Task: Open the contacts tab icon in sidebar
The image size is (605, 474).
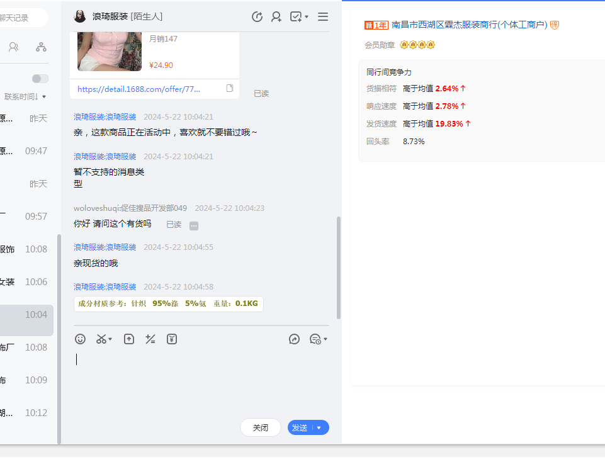Action: coord(14,47)
